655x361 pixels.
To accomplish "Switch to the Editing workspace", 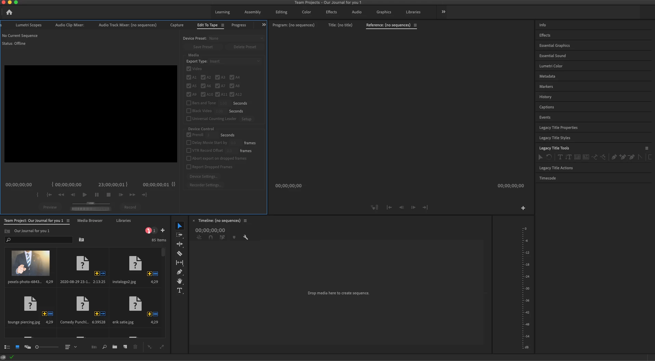I will [x=281, y=12].
